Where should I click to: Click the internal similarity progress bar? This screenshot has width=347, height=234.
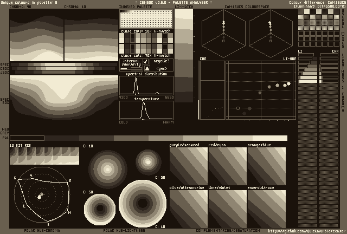[x=131, y=69]
